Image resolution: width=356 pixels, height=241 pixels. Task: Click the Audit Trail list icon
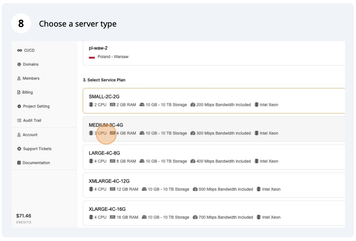19,120
